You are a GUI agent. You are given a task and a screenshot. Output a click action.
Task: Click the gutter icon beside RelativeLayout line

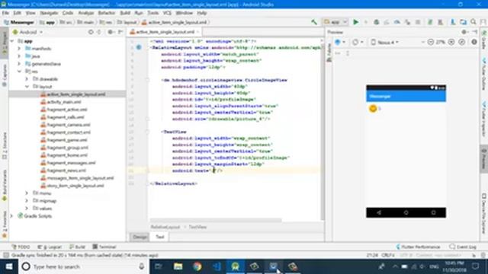click(139, 47)
